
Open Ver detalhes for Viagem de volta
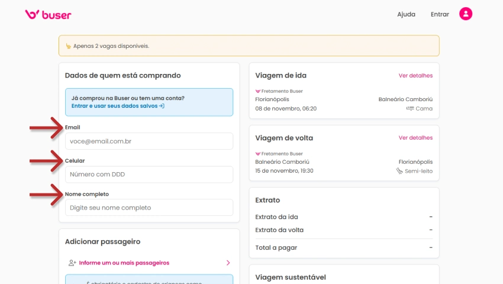click(415, 138)
